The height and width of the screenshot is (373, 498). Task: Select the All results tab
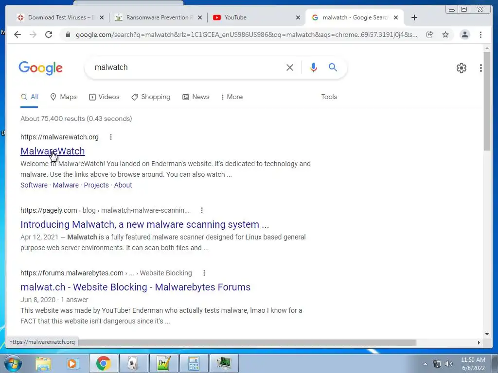[x=29, y=97]
